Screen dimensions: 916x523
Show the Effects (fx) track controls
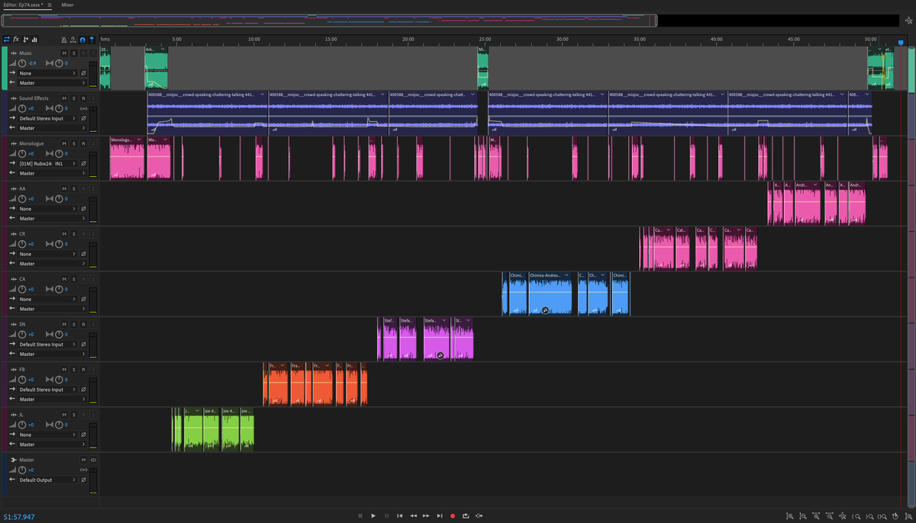pos(16,39)
